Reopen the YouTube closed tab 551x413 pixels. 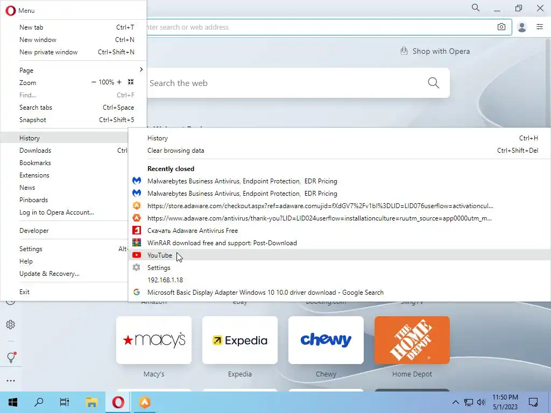pyautogui.click(x=340, y=255)
